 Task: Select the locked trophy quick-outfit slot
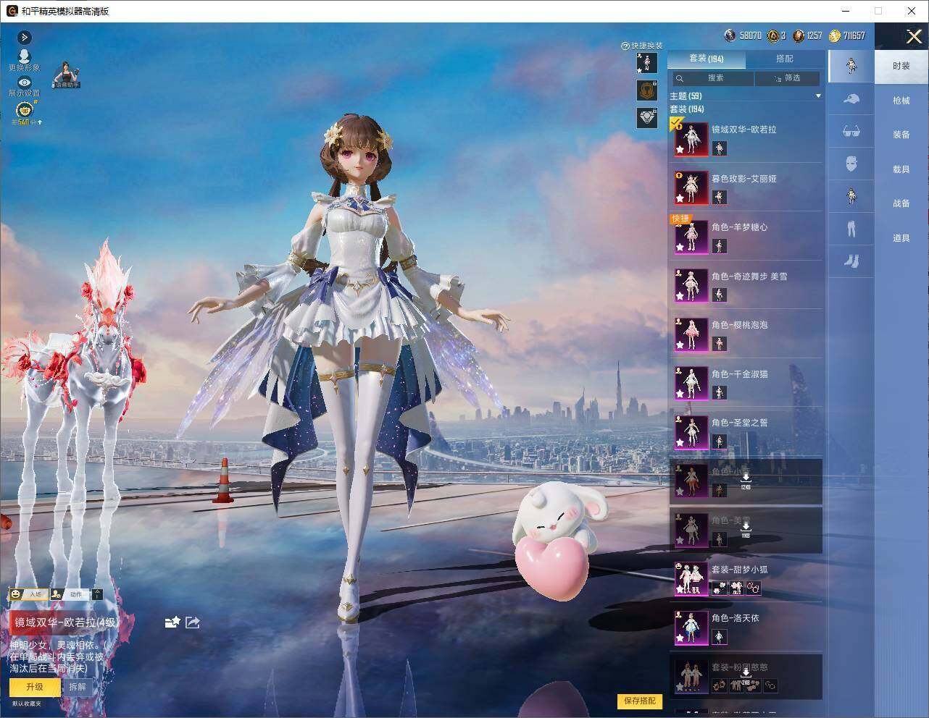pos(647,90)
